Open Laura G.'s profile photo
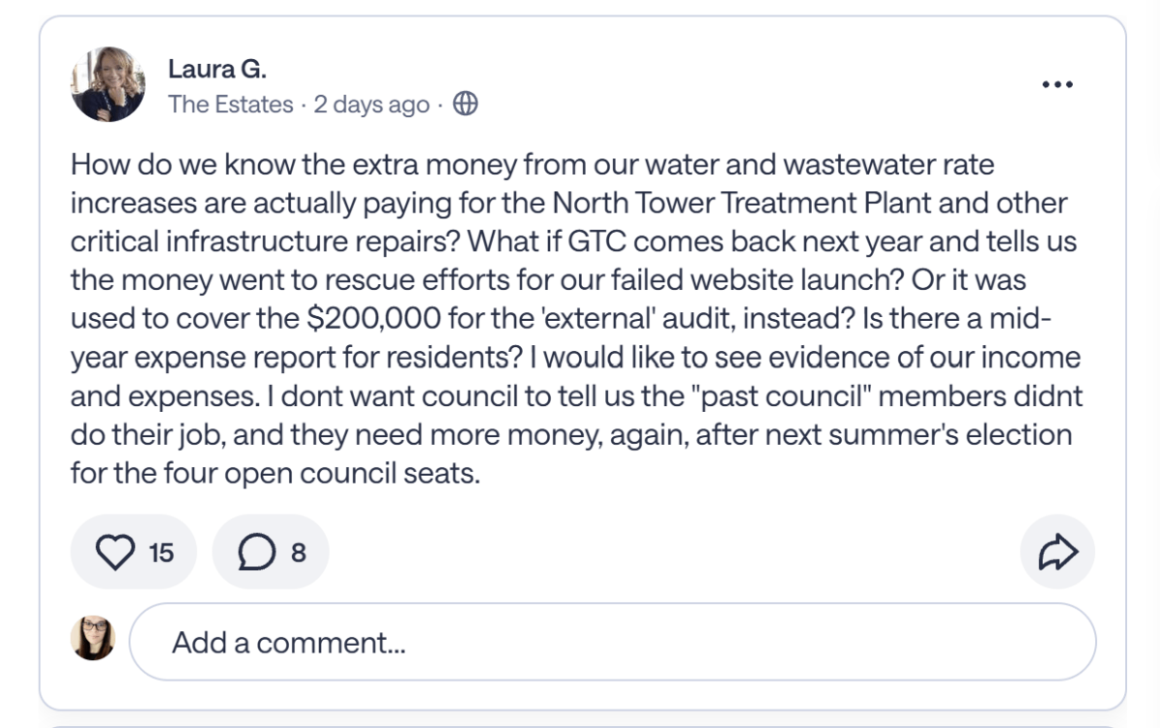Image resolution: width=1160 pixels, height=728 pixels. coord(107,84)
